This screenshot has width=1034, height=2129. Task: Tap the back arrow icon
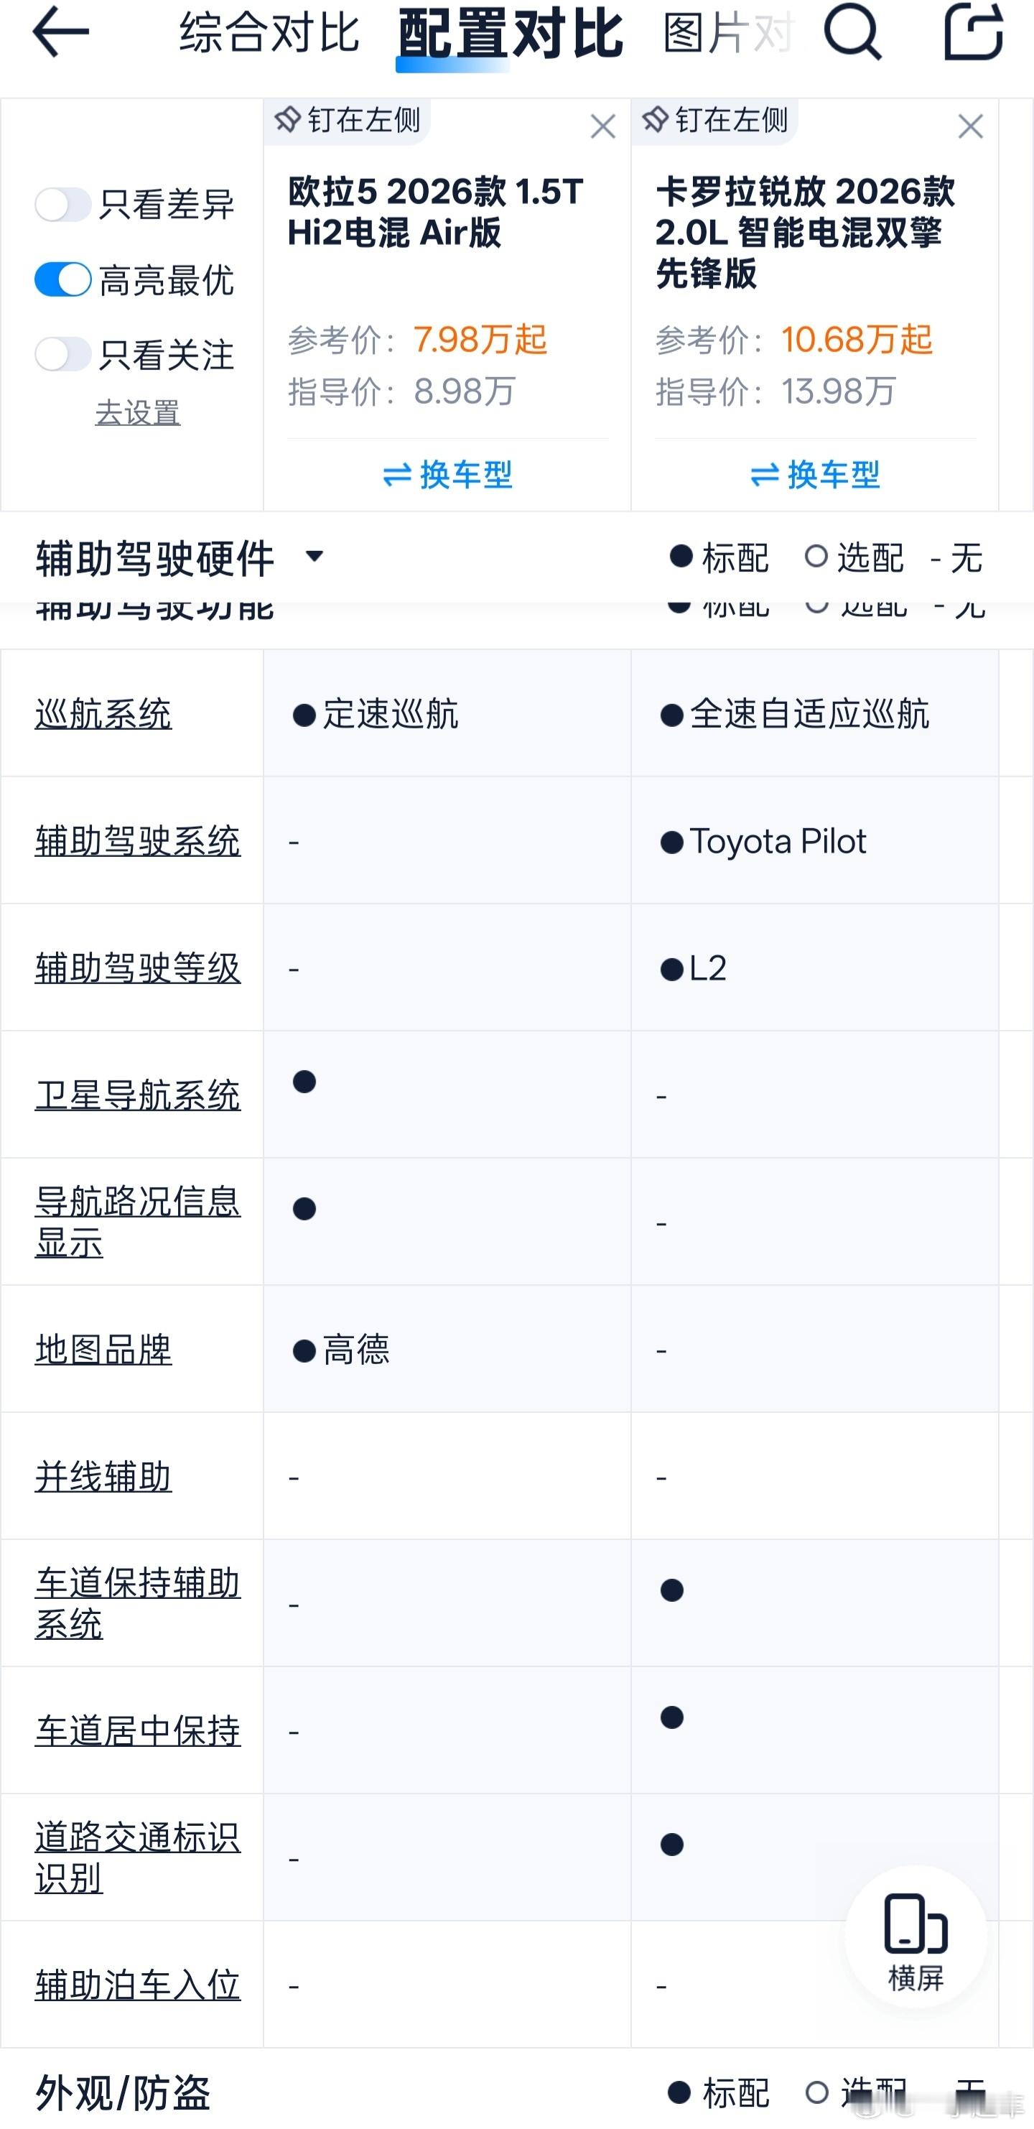pos(60,33)
